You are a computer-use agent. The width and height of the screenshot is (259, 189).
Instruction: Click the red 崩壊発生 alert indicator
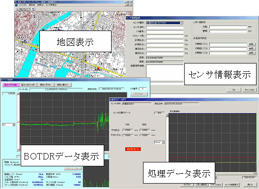[x=133, y=149]
